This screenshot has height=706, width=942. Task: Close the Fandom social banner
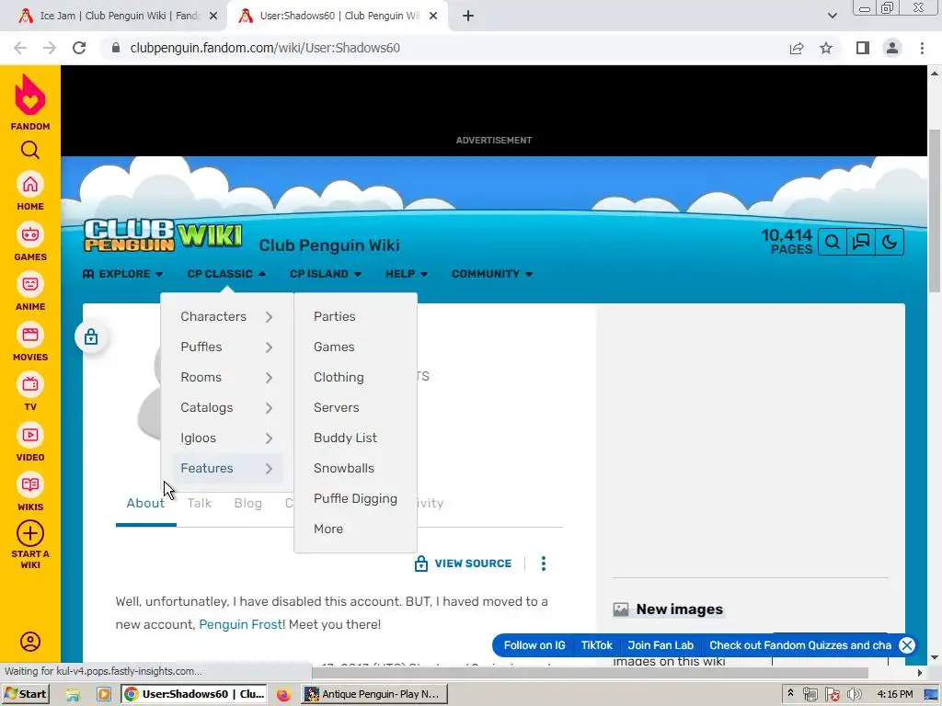click(x=906, y=645)
